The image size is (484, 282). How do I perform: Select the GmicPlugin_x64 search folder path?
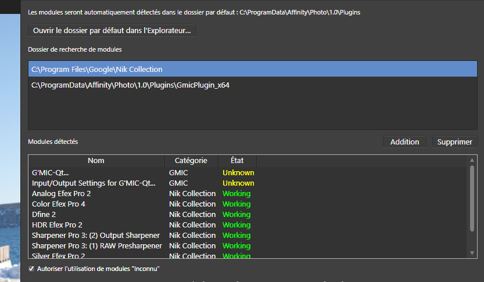[253, 85]
